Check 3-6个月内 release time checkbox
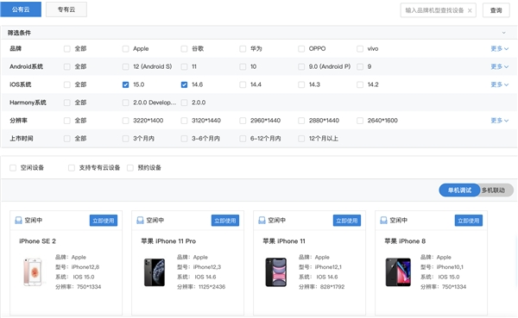The height and width of the screenshot is (318, 518). tap(184, 139)
